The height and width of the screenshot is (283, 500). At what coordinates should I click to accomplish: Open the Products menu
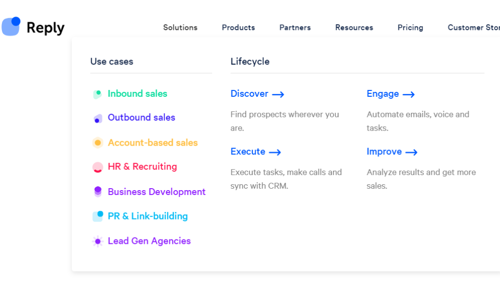(238, 27)
